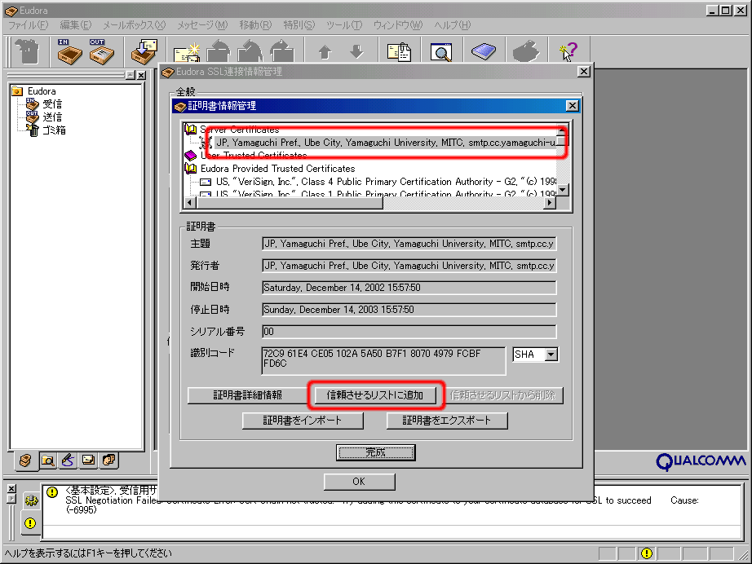Click the attach document toolbar icon
The width and height of the screenshot is (752, 564).
(x=399, y=51)
